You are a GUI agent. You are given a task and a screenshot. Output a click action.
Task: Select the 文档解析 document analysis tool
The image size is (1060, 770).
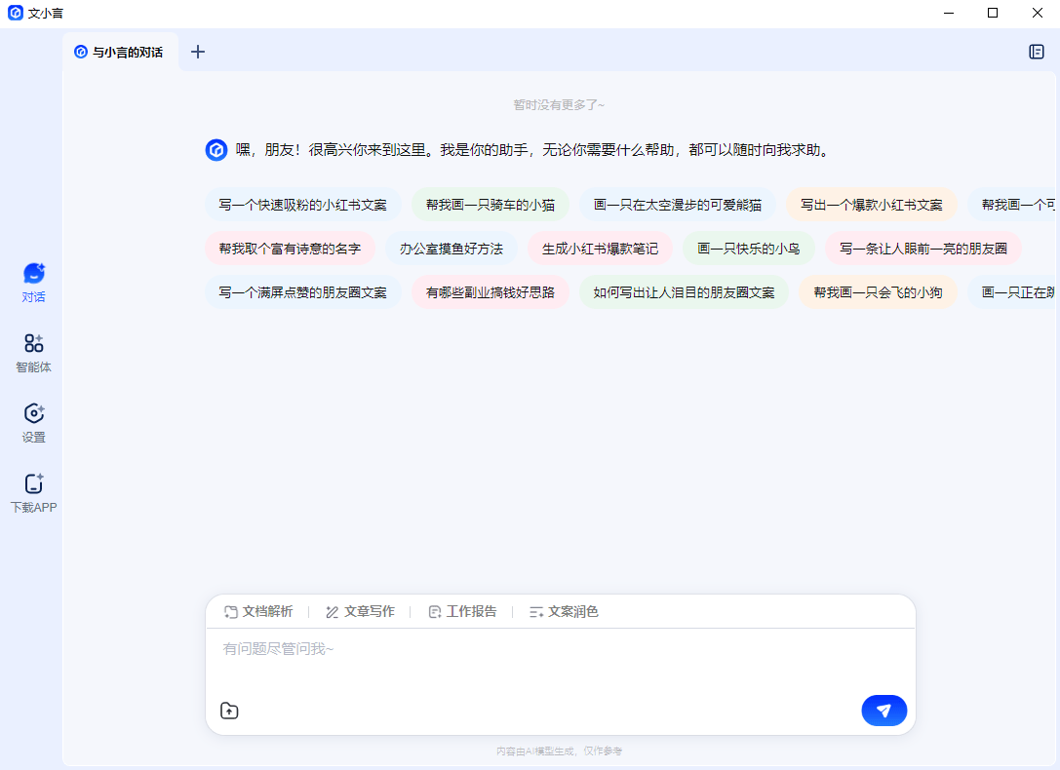coord(257,612)
